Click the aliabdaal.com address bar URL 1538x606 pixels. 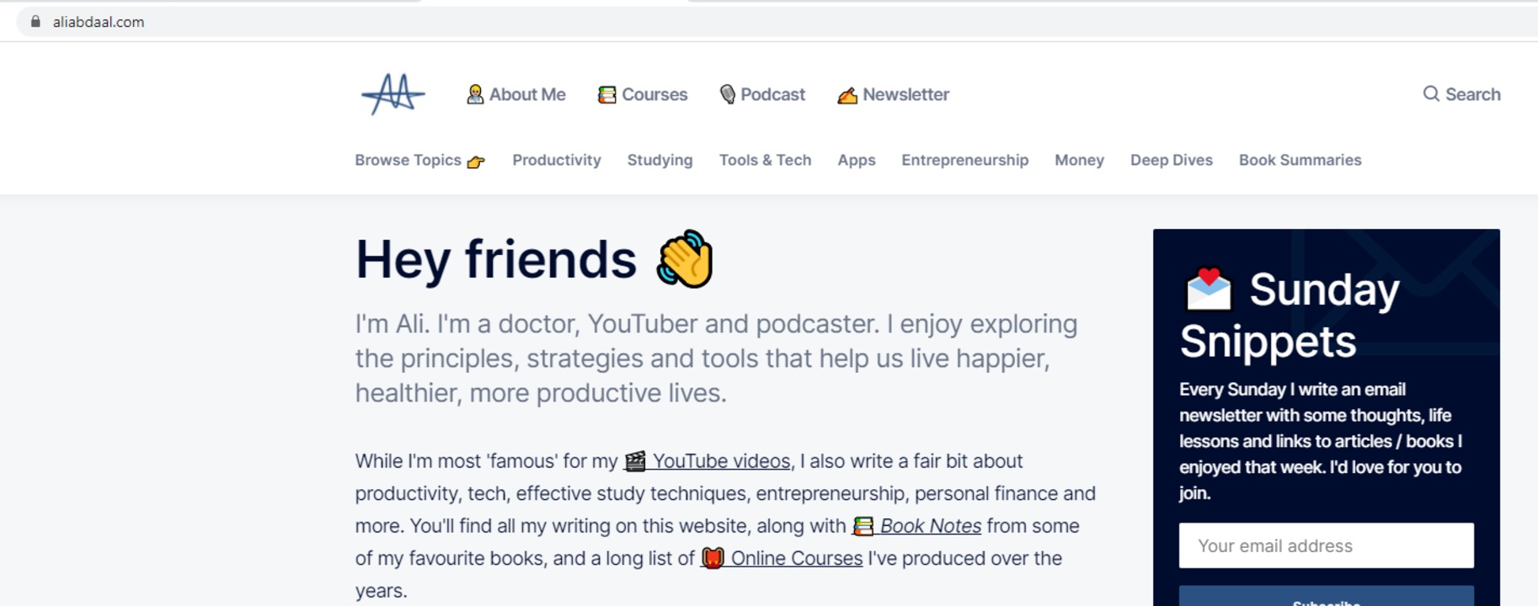click(99, 22)
